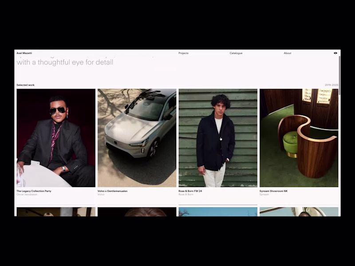Click the Rose & Born FW 24 title
This screenshot has width=355, height=266.
[x=190, y=191]
